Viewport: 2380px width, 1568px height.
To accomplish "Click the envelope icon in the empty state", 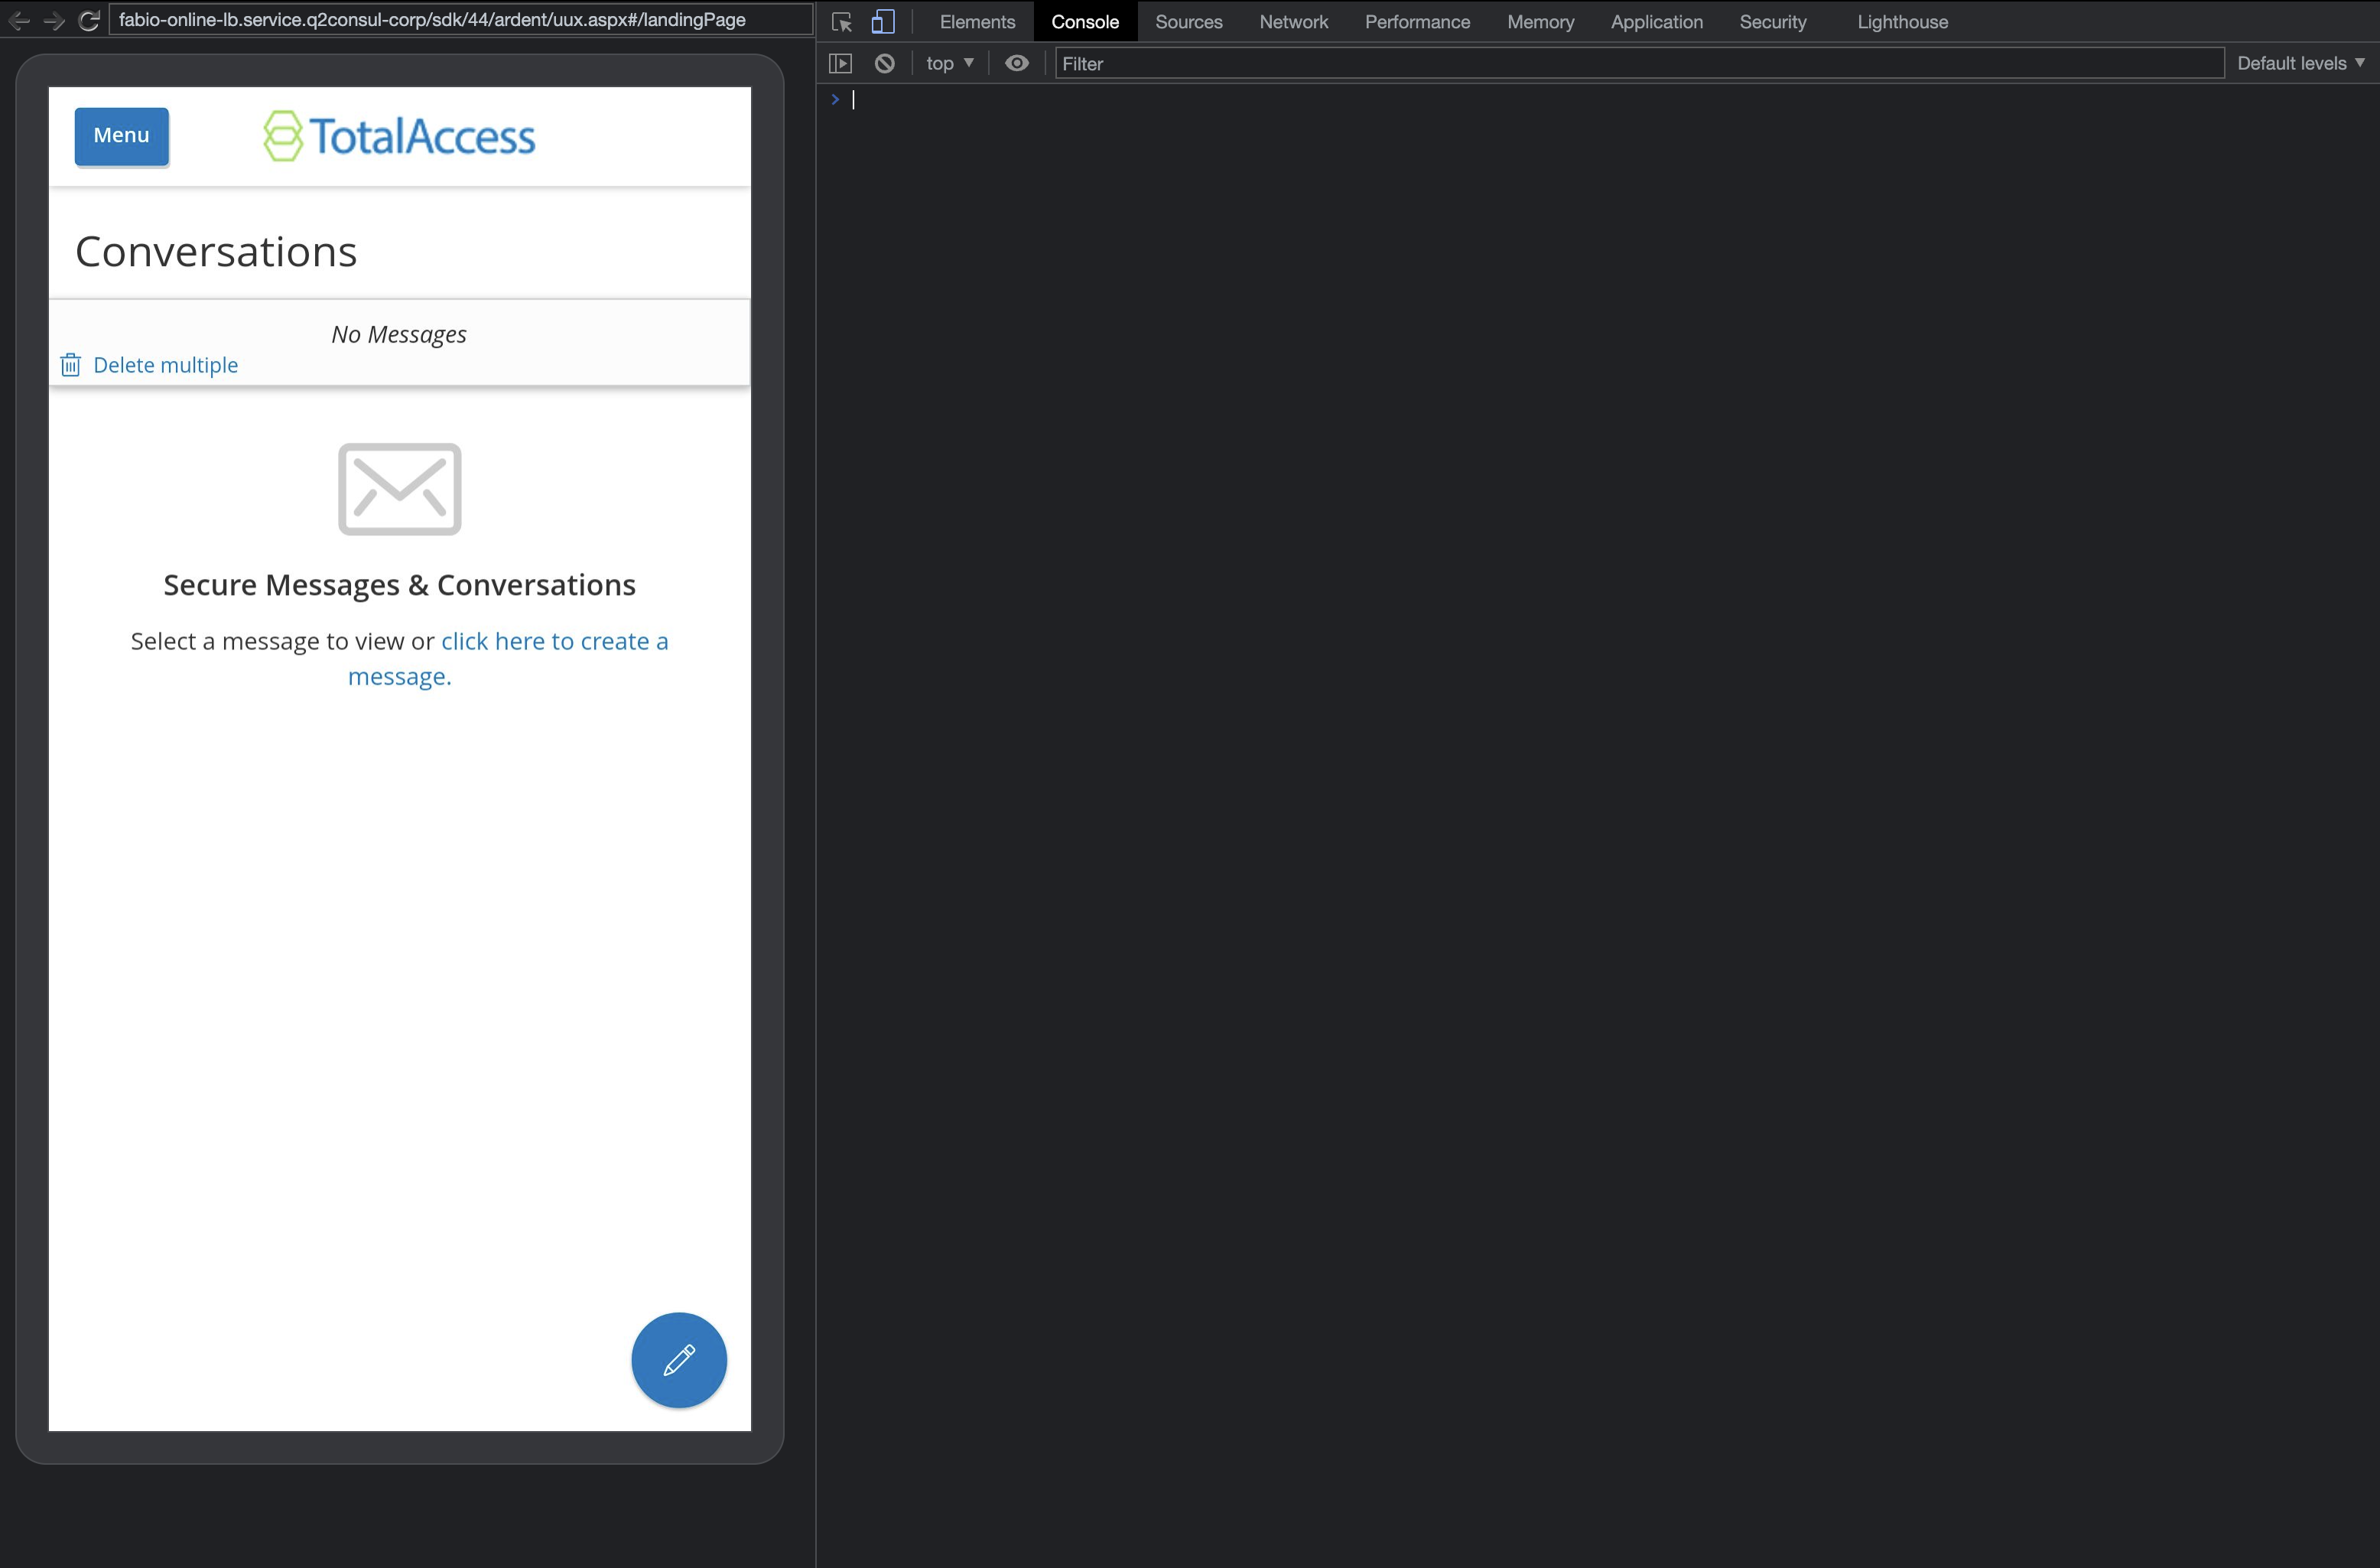I will coord(399,489).
